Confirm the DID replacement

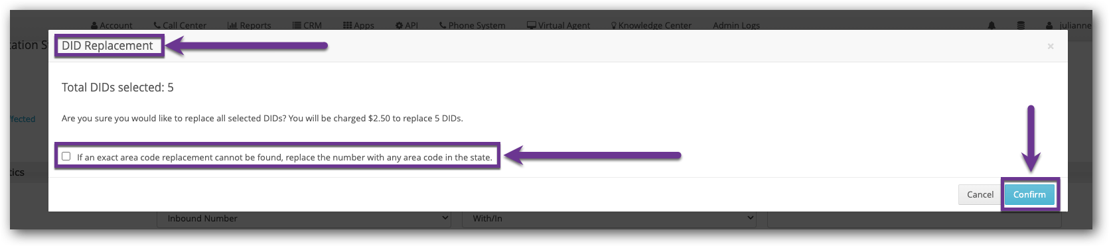[x=1029, y=194]
